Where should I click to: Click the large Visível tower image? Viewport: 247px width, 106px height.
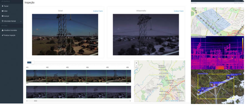point(65,35)
